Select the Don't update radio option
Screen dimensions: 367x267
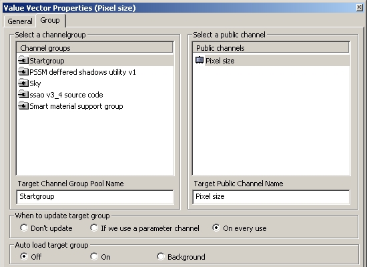24,228
